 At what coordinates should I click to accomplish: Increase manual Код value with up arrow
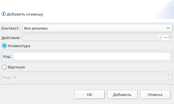(169, 75)
